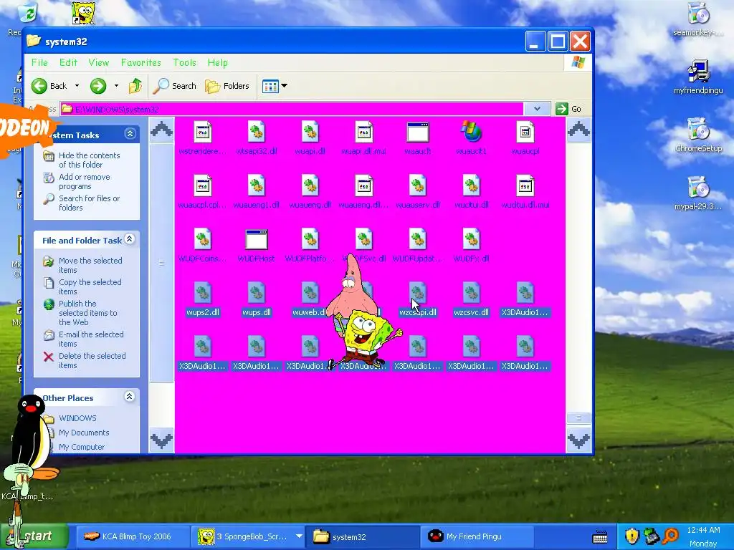Go up one folder level
The image size is (734, 550).
click(x=135, y=86)
